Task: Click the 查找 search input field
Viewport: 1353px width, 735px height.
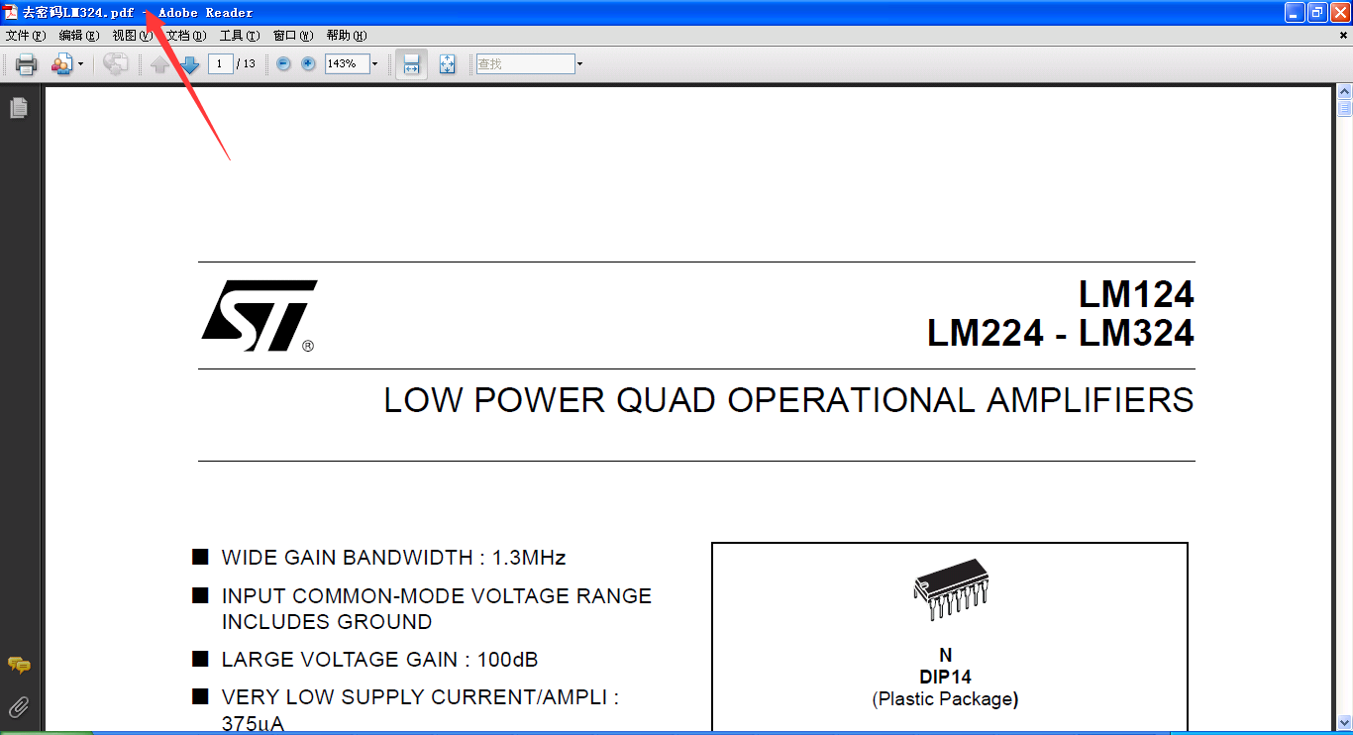Action: click(525, 63)
